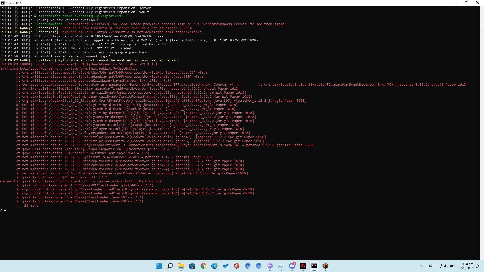Open clock and date 17/06/2022 panel

(x=465, y=266)
